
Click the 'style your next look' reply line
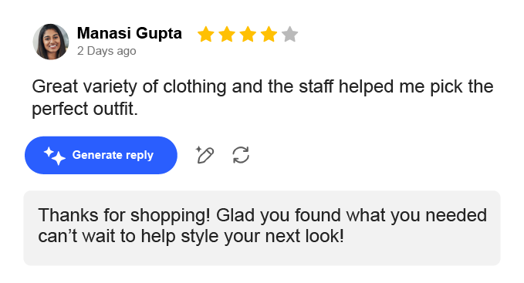coord(261,236)
